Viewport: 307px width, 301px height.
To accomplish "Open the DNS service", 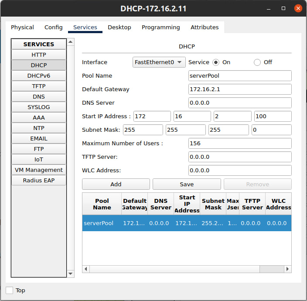I will [x=39, y=96].
